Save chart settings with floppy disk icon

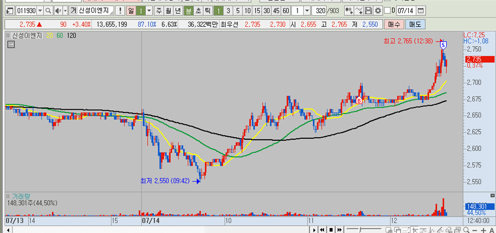coord(368,11)
